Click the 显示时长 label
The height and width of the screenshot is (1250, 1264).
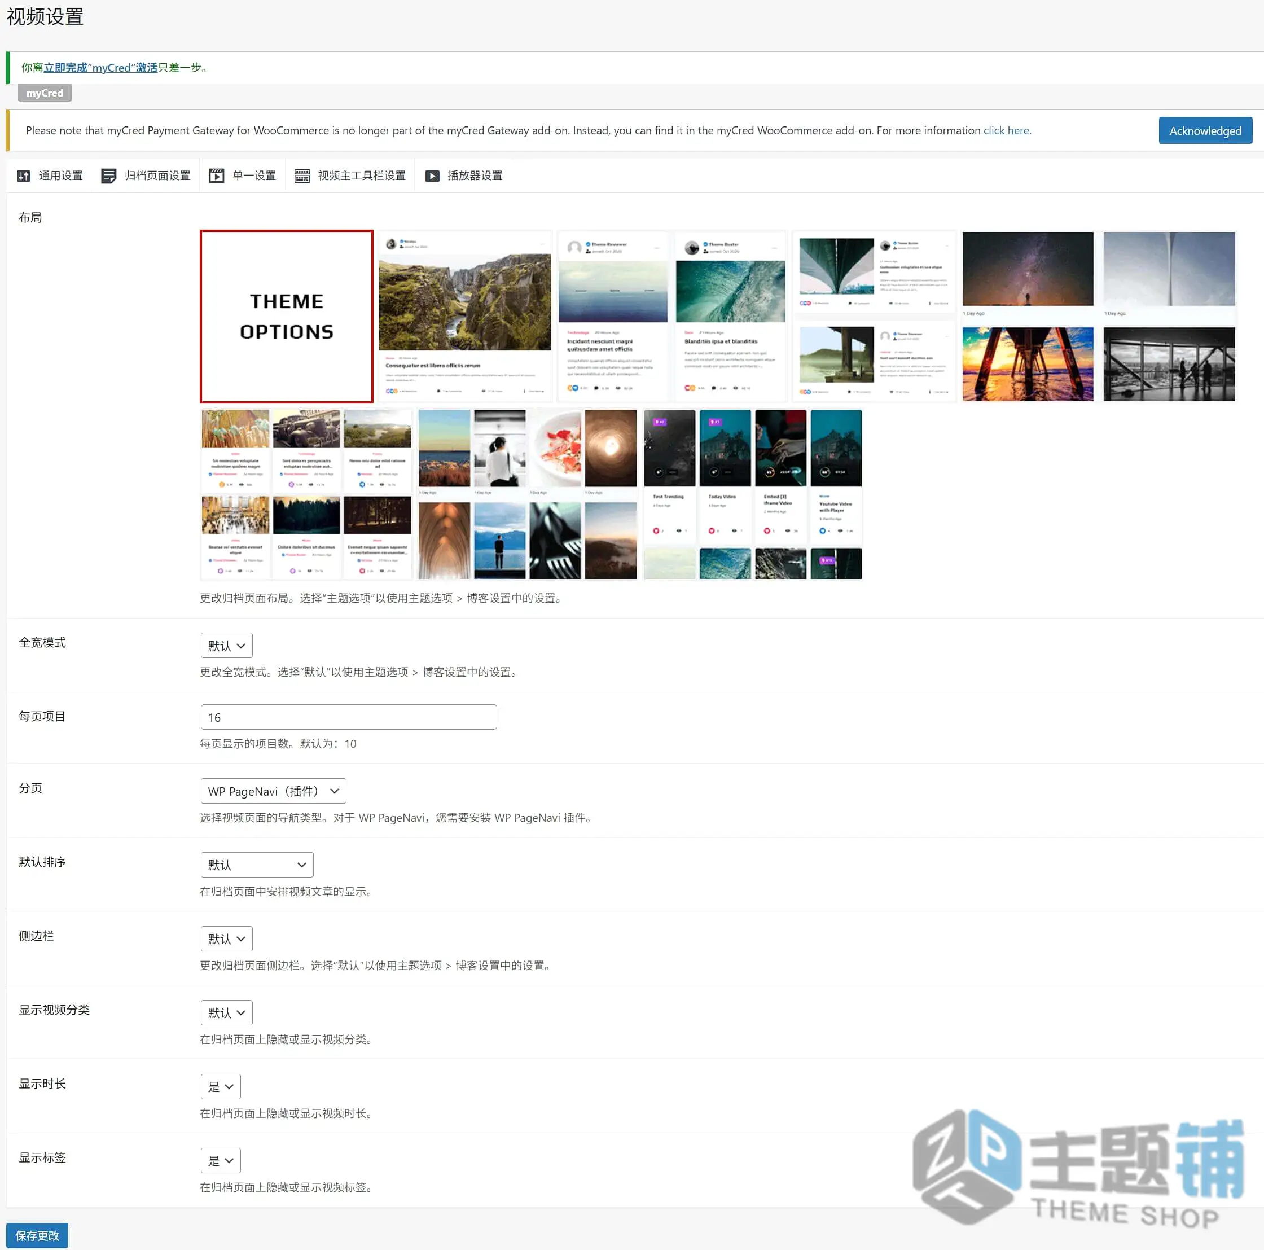(42, 1084)
